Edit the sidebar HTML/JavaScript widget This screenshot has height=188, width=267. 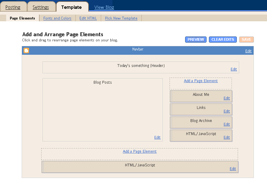coord(227,137)
